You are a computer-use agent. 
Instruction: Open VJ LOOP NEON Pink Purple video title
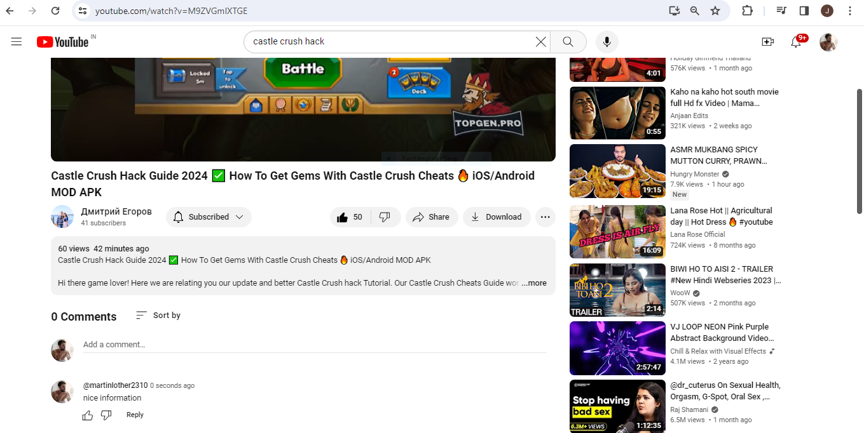point(722,333)
